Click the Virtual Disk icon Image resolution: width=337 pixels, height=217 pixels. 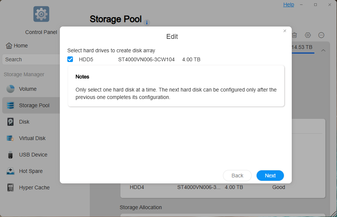(10, 138)
